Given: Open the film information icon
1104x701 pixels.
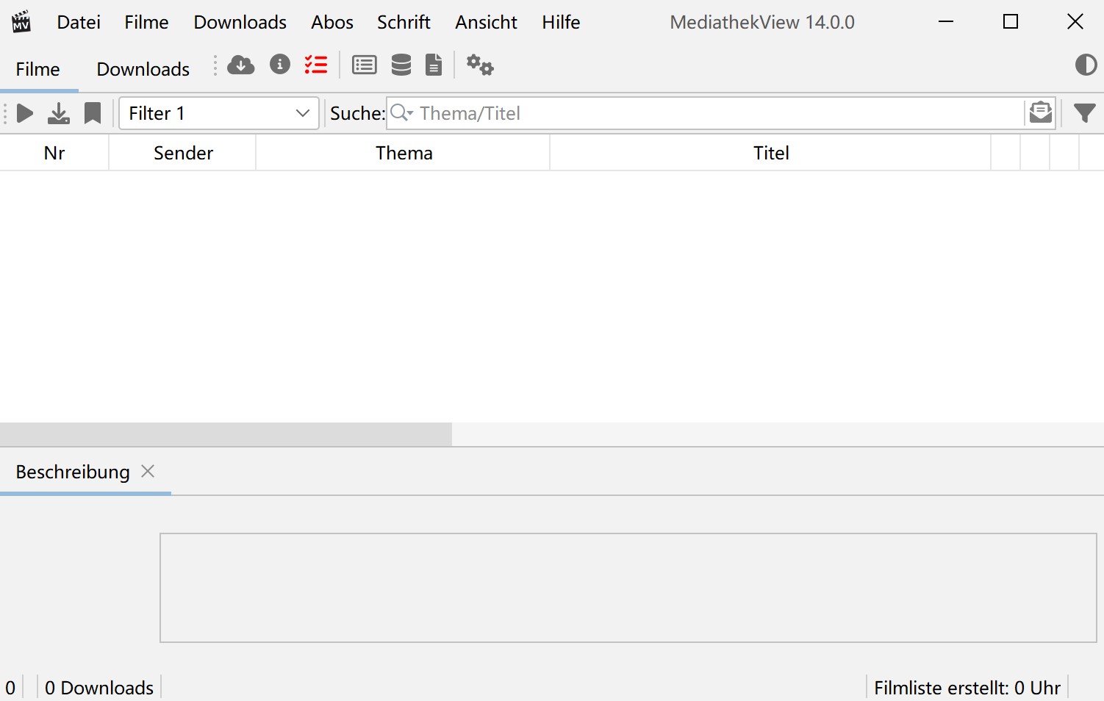Looking at the screenshot, I should point(279,65).
